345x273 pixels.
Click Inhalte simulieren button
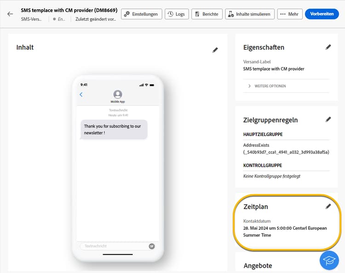click(250, 14)
